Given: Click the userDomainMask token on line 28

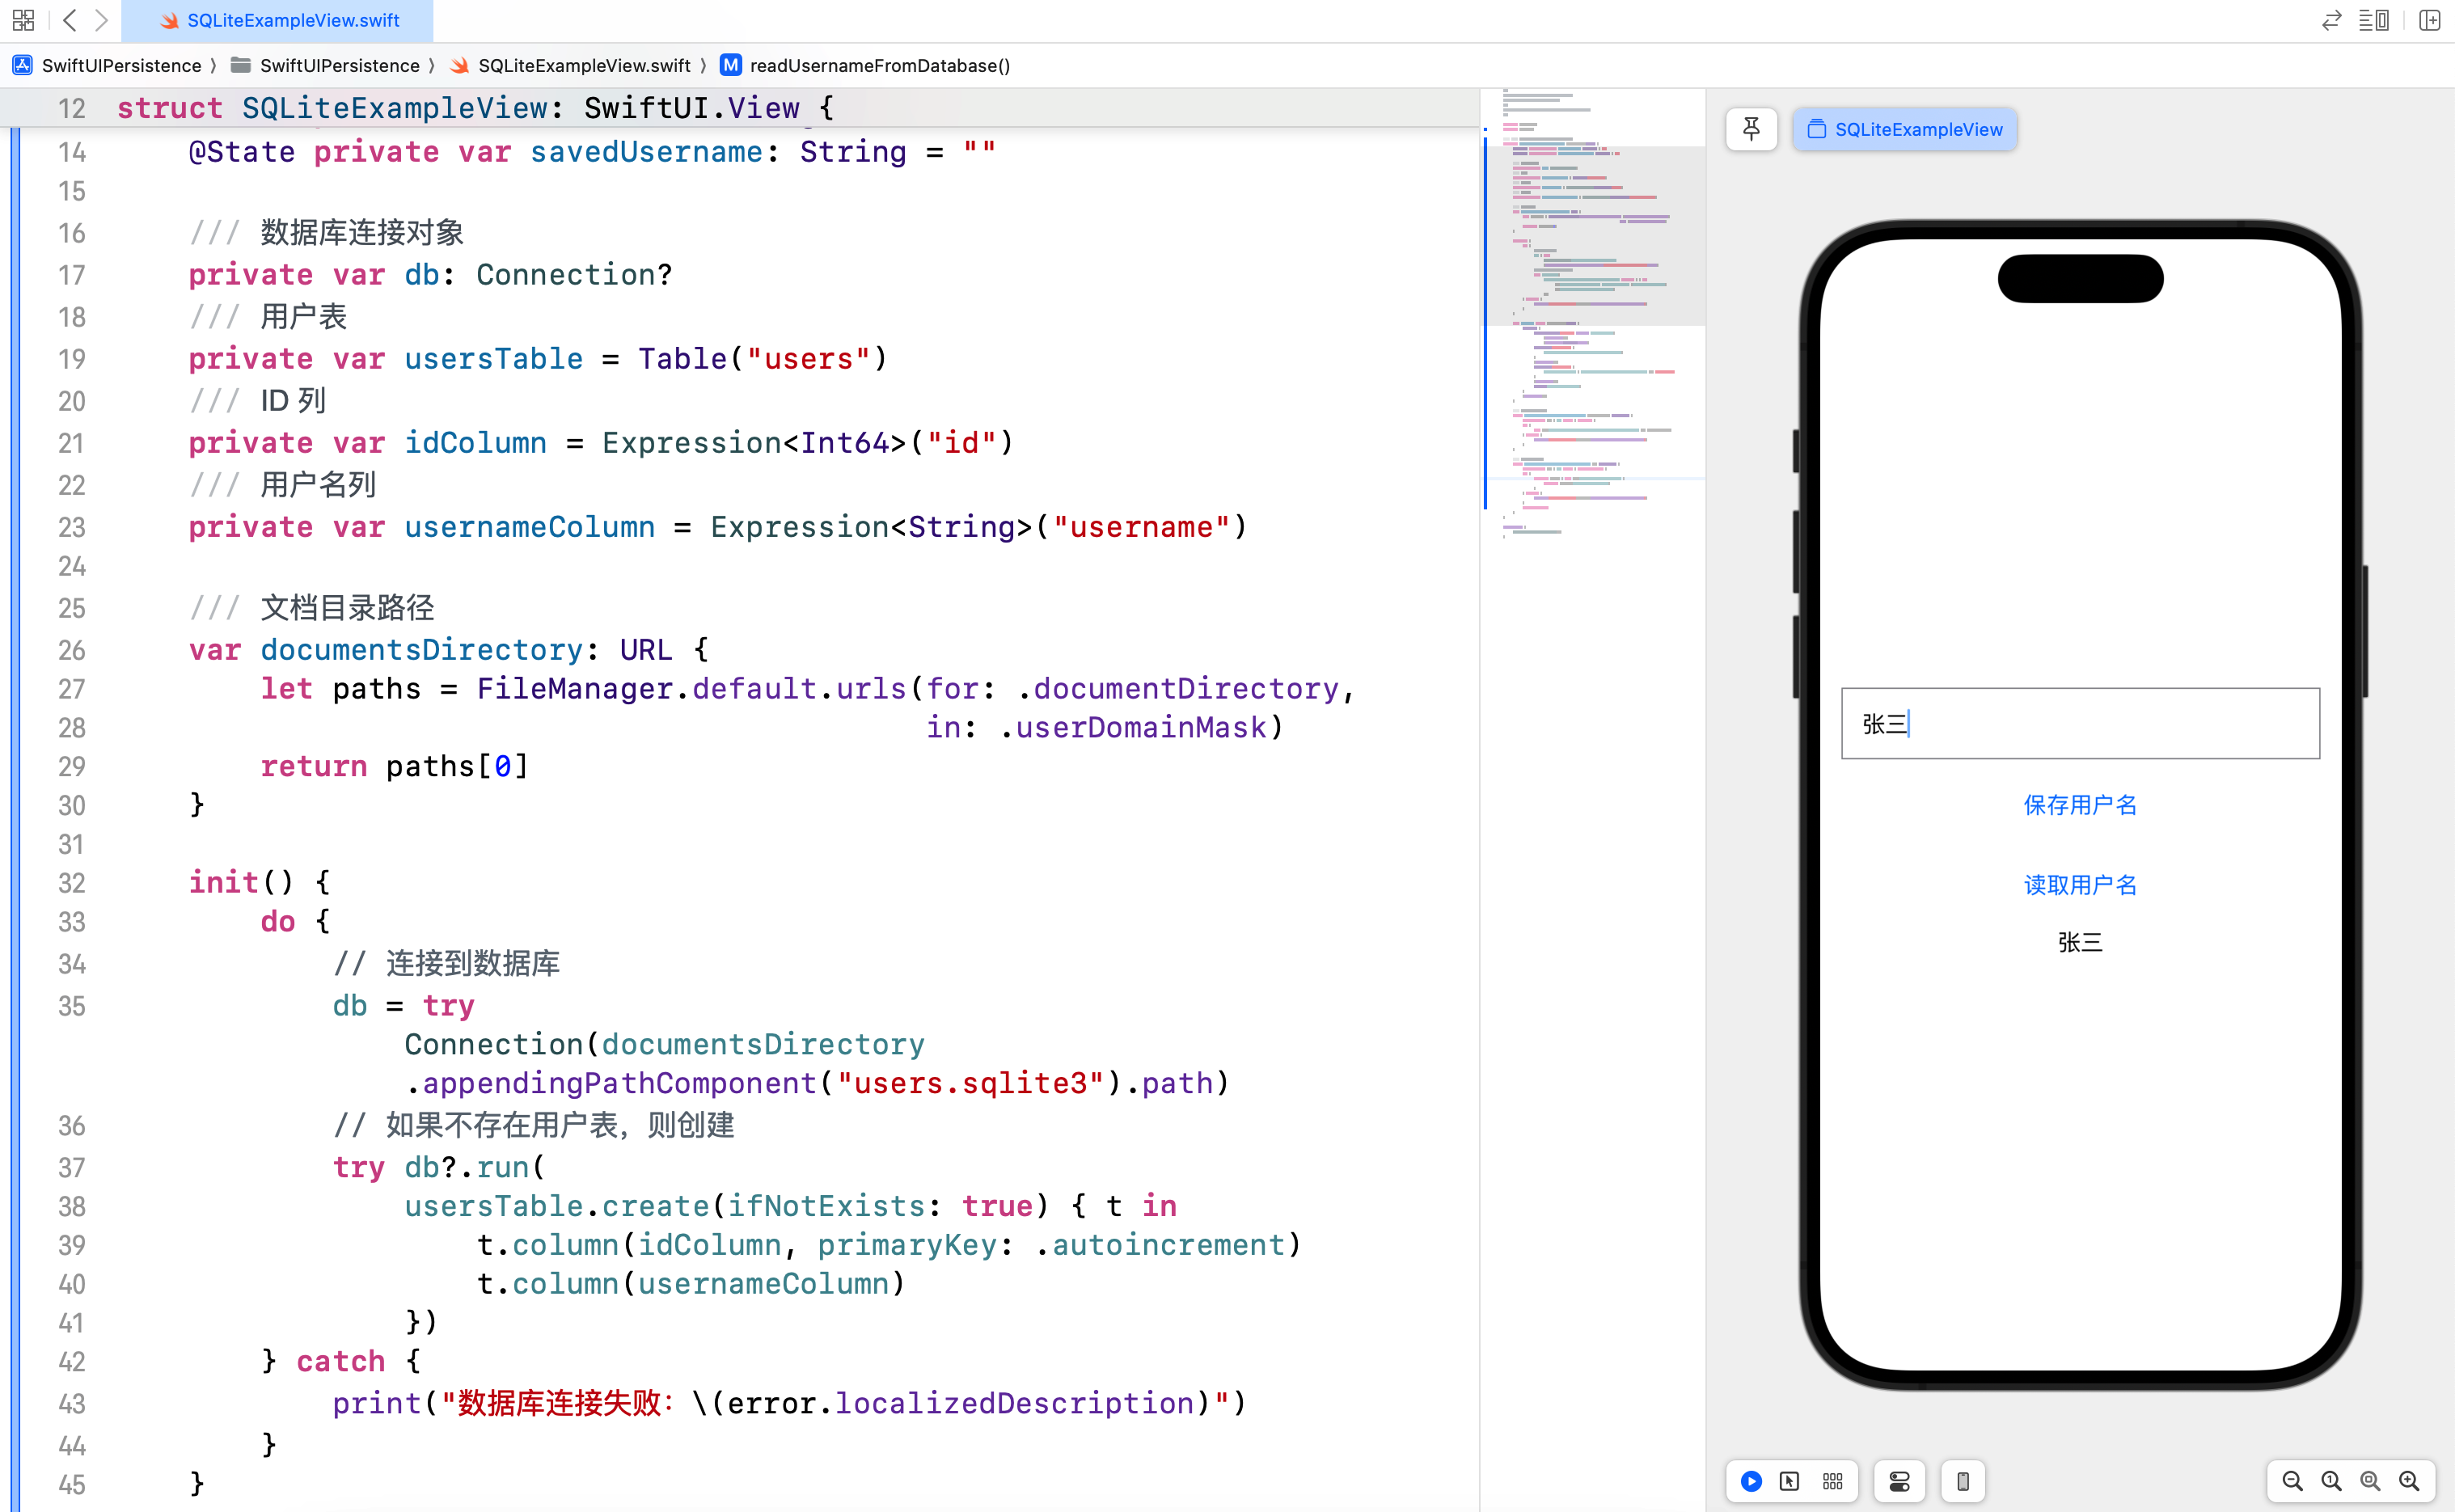Looking at the screenshot, I should 1141,727.
